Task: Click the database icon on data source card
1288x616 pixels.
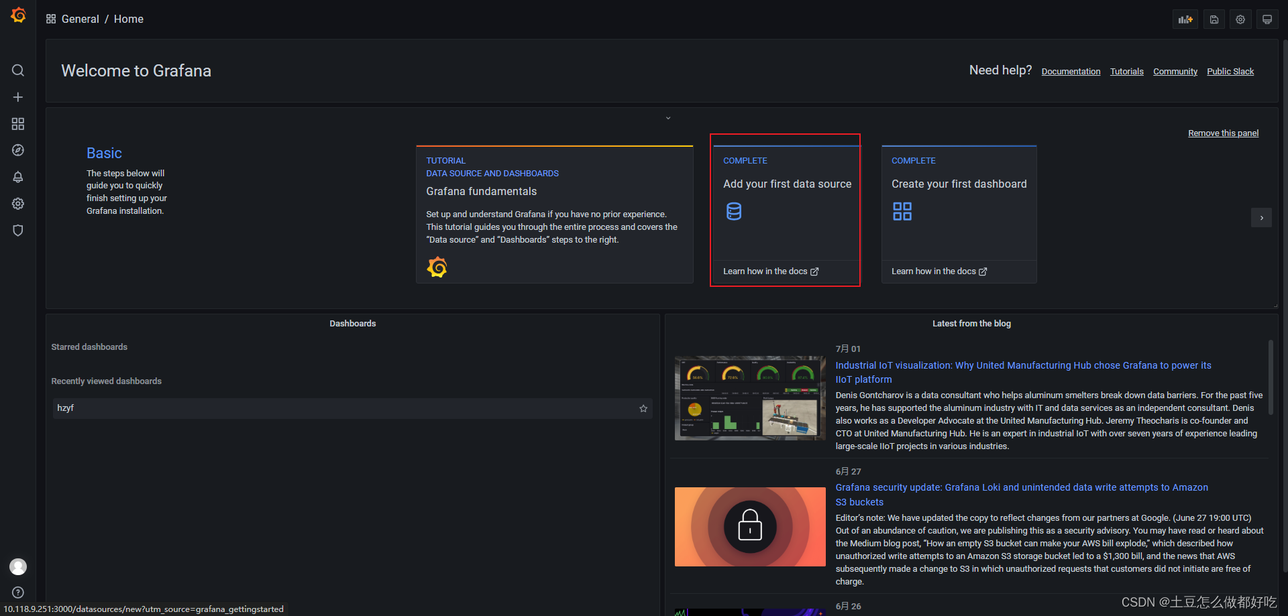Action: pyautogui.click(x=734, y=211)
